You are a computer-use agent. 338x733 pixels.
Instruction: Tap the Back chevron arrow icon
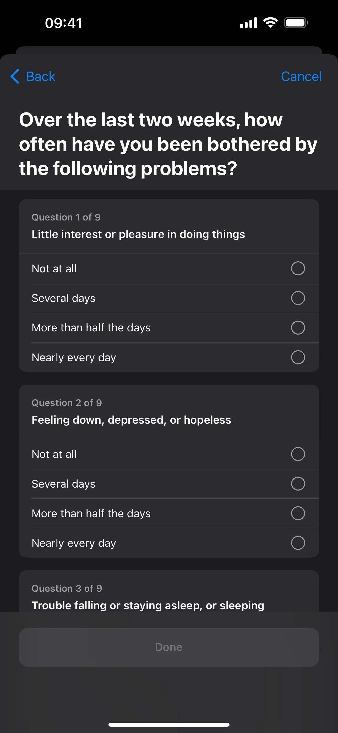[x=15, y=76]
